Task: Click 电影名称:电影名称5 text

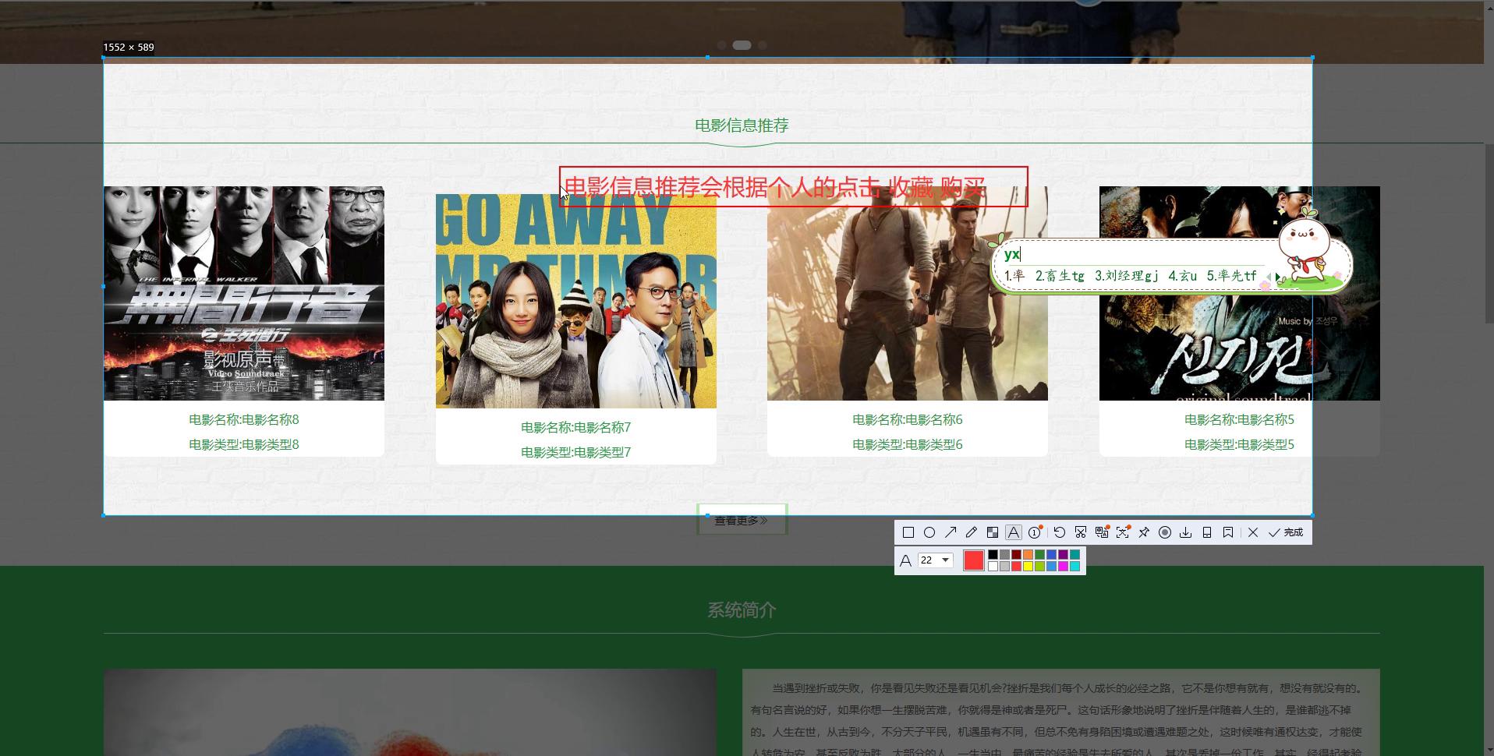Action: click(1240, 419)
